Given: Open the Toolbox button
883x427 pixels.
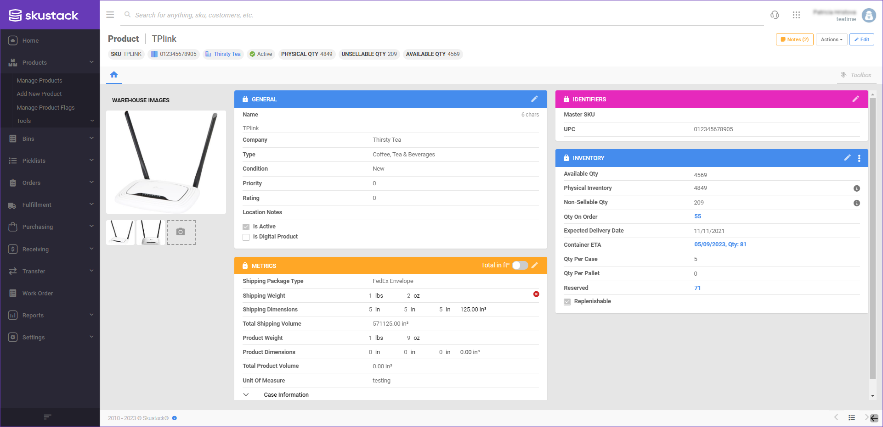Looking at the screenshot, I should [x=856, y=75].
